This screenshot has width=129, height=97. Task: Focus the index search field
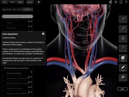(x=17, y=16)
